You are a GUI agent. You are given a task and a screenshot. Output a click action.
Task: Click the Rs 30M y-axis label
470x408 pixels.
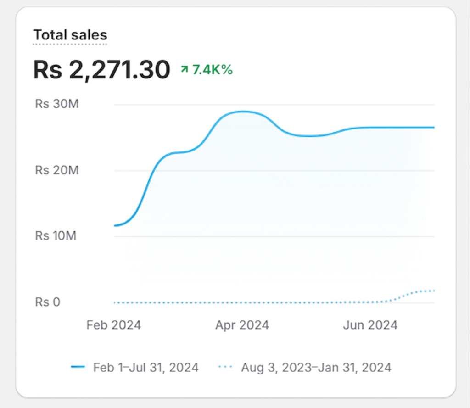[x=57, y=104]
